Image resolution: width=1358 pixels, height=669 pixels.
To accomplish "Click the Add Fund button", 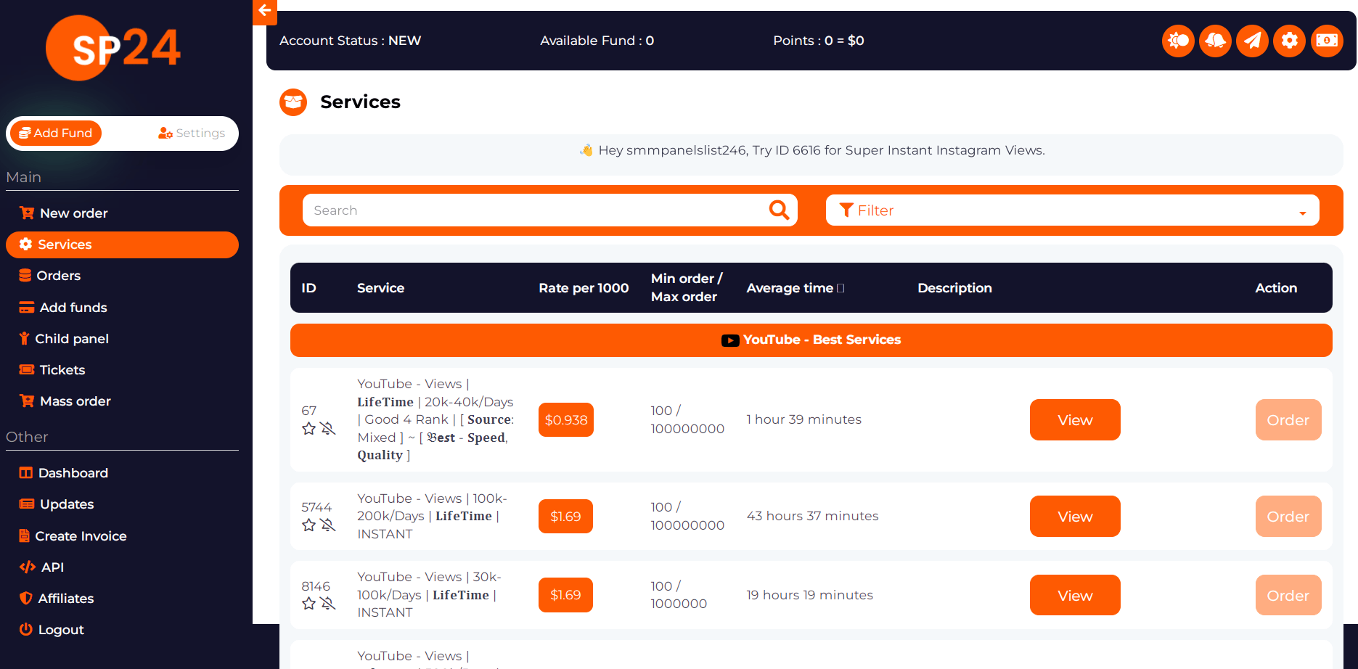I will click(x=55, y=133).
